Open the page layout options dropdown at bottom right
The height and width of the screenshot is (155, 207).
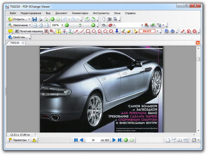(198, 140)
